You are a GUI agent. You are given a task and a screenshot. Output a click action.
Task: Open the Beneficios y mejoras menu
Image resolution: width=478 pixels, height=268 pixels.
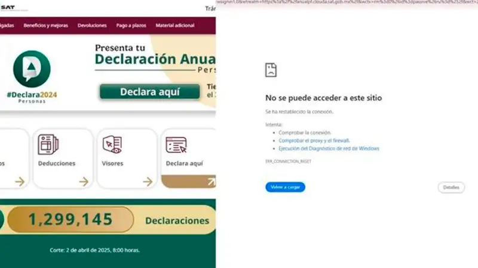(x=45, y=26)
